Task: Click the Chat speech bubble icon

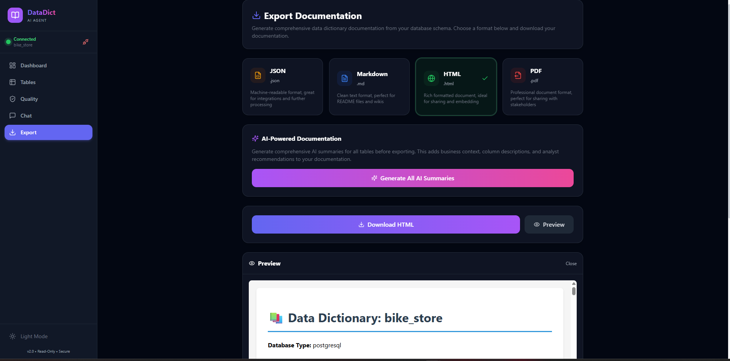Action: coord(13,116)
